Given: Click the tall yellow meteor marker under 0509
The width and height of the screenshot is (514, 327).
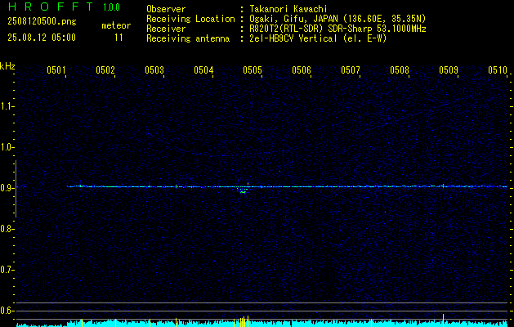Looking at the screenshot, I should [443, 320].
